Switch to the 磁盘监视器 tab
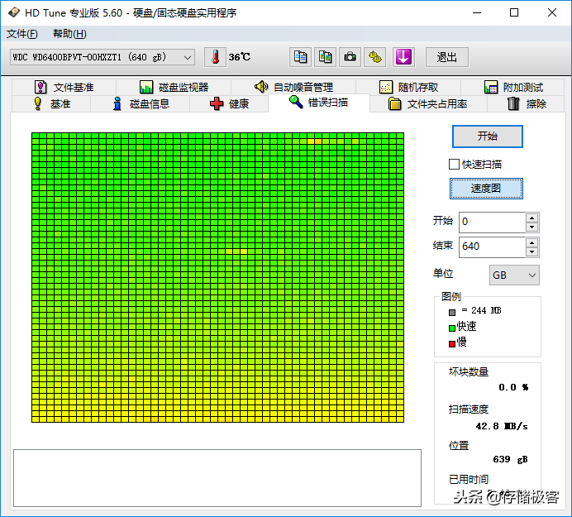 (174, 87)
